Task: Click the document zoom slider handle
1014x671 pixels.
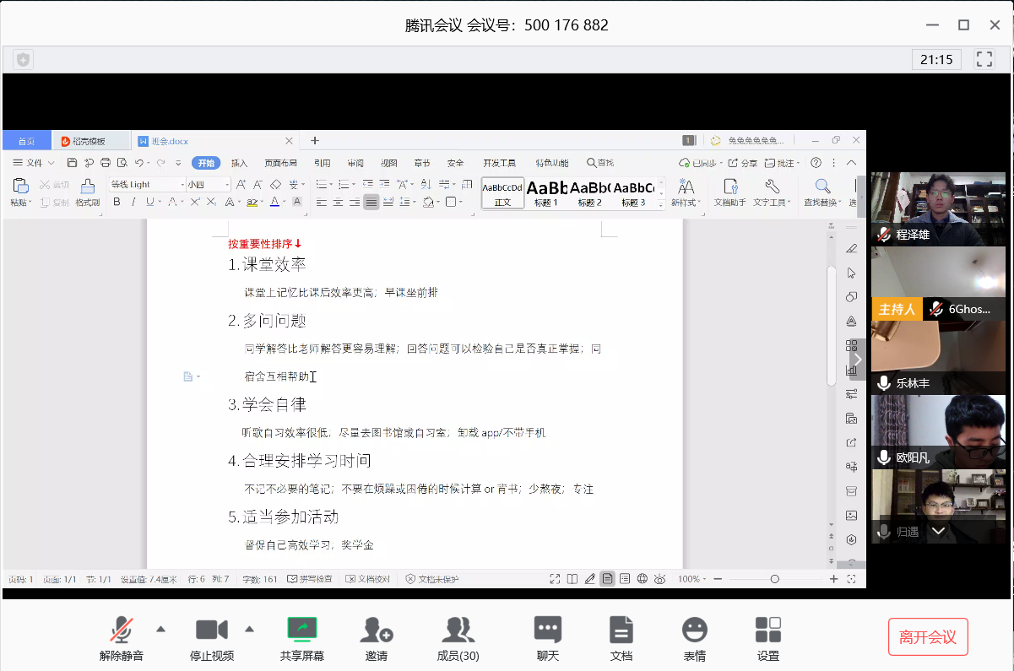Action: click(774, 579)
